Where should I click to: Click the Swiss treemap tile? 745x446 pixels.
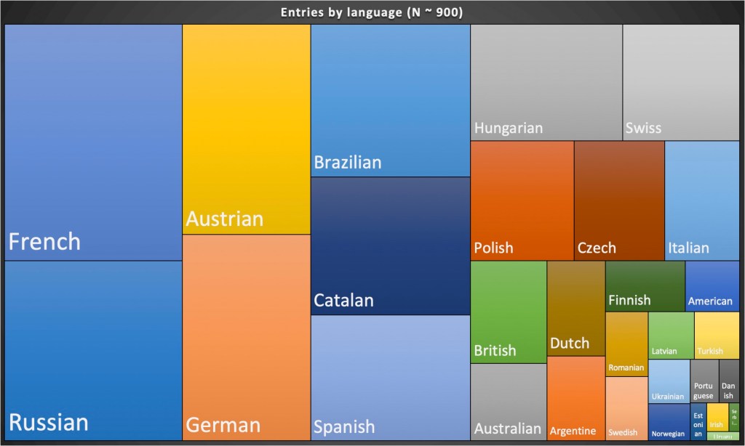[680, 82]
